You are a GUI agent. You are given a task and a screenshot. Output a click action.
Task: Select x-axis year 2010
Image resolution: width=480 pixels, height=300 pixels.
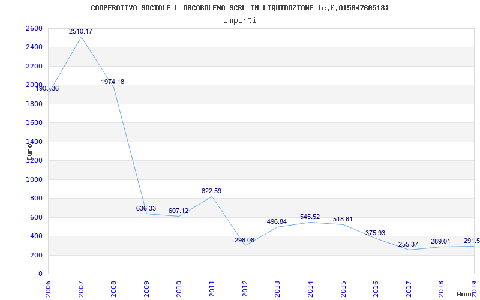coord(179,289)
